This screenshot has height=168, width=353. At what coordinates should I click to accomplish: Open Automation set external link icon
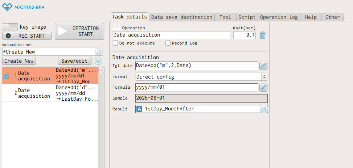click(99, 52)
